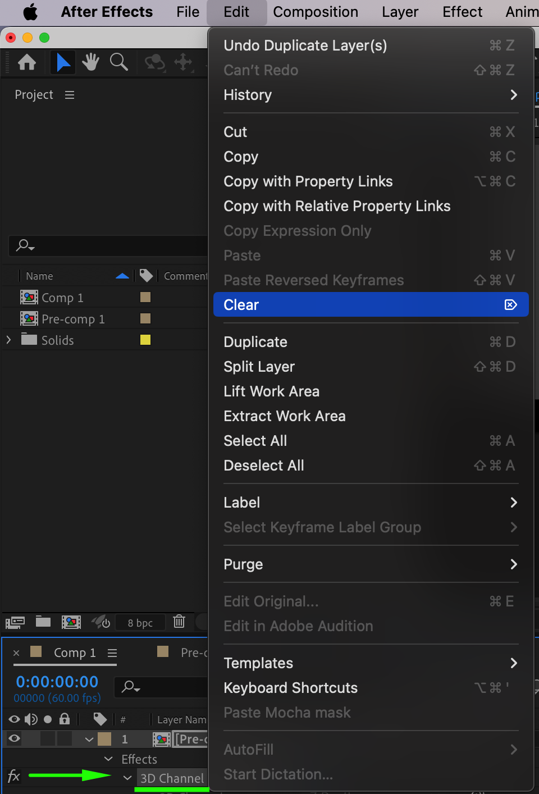The width and height of the screenshot is (539, 794).
Task: Open the Comp 1 timeline panel menu
Action: (x=112, y=653)
